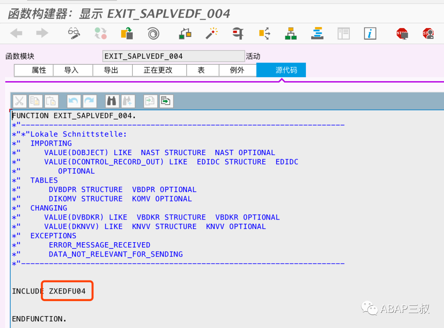Viewport: 444px width, 328px height.
Task: Open the Other Object icon
Action: click(x=127, y=33)
